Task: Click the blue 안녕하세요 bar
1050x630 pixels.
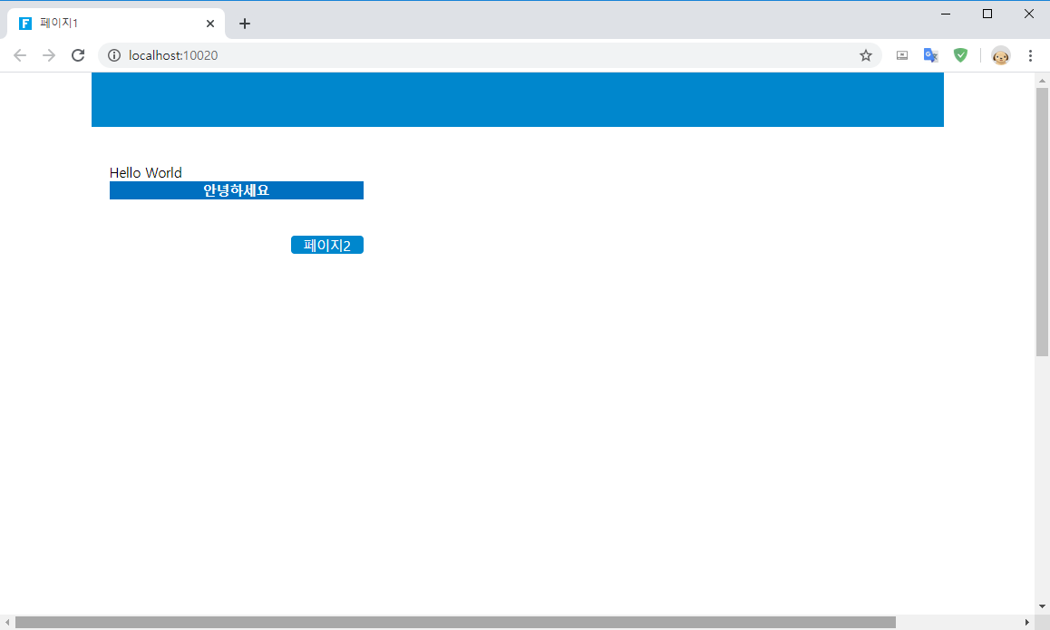Action: 237,190
